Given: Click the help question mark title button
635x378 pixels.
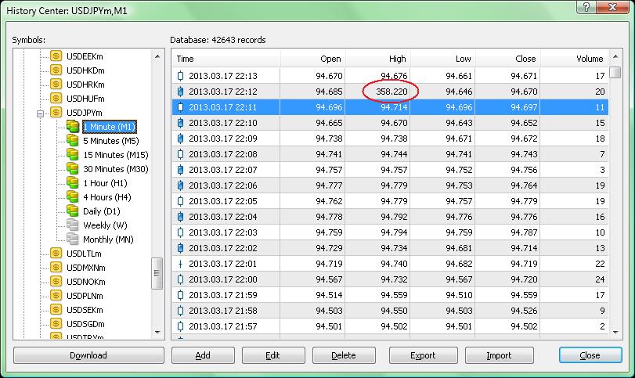Looking at the screenshot, I should coord(586,7).
